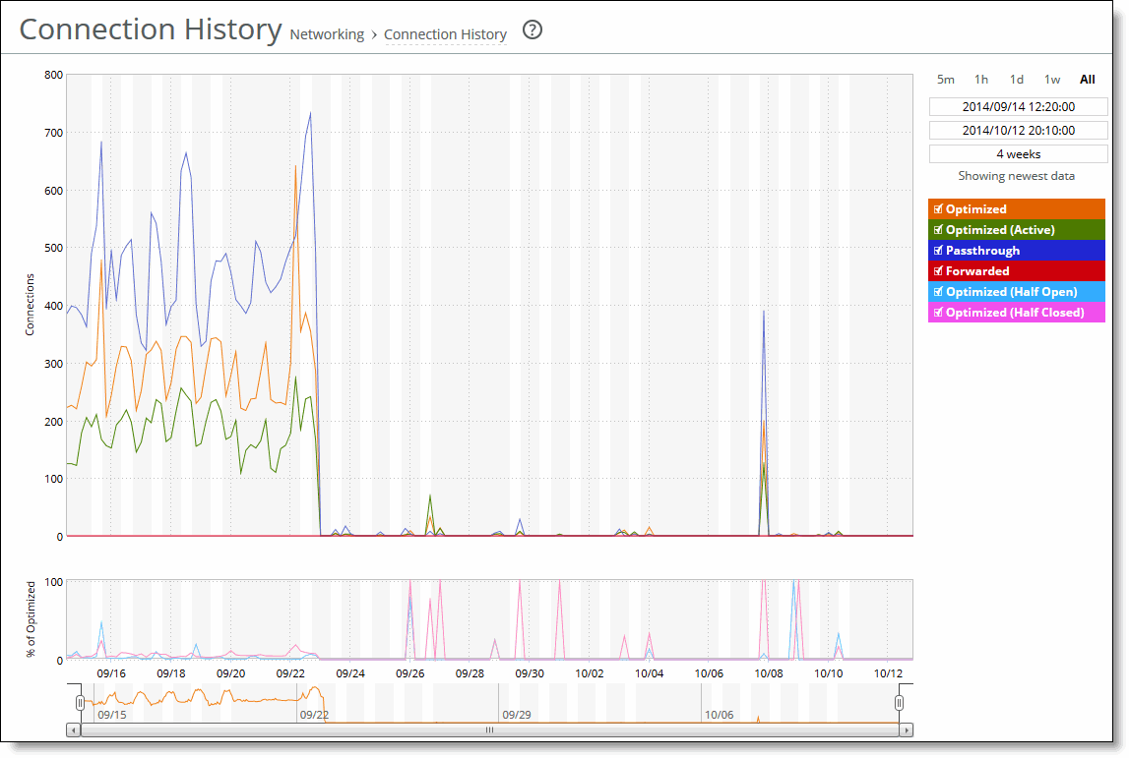
Task: Click the horizontal scrollbar thumb
Action: point(489,730)
